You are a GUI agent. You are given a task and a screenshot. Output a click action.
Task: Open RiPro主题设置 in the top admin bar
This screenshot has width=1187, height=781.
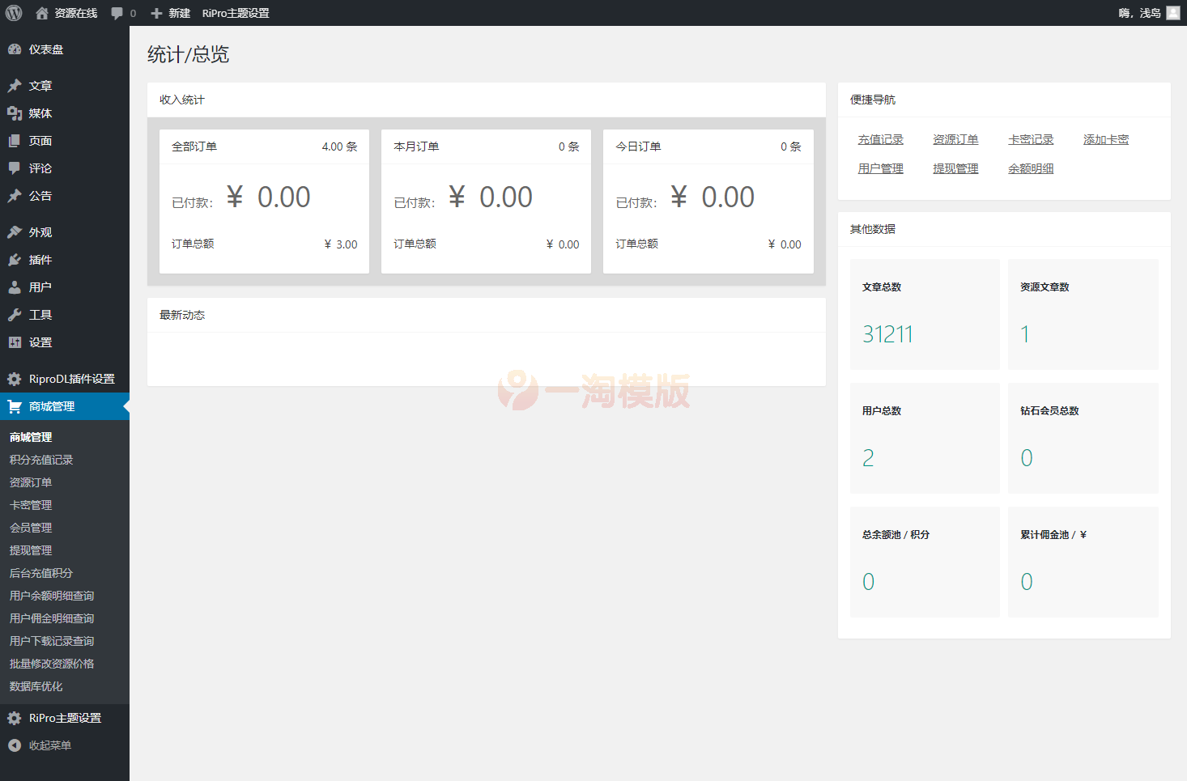pyautogui.click(x=236, y=13)
